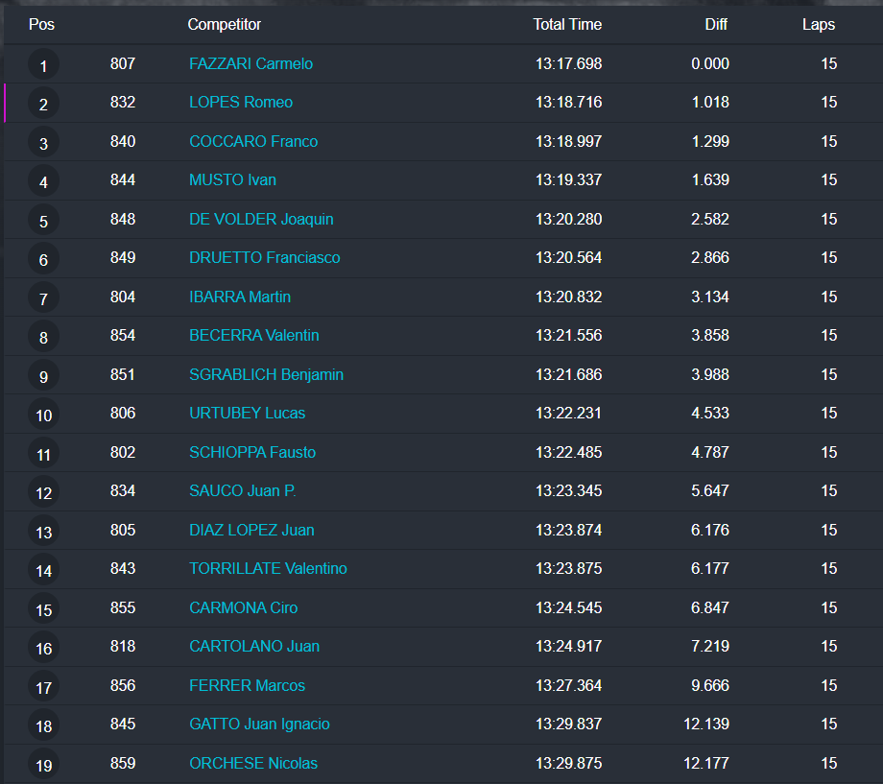Click car number 804 in IBARRA row
Viewport: 883px width, 784px height.
coord(123,297)
